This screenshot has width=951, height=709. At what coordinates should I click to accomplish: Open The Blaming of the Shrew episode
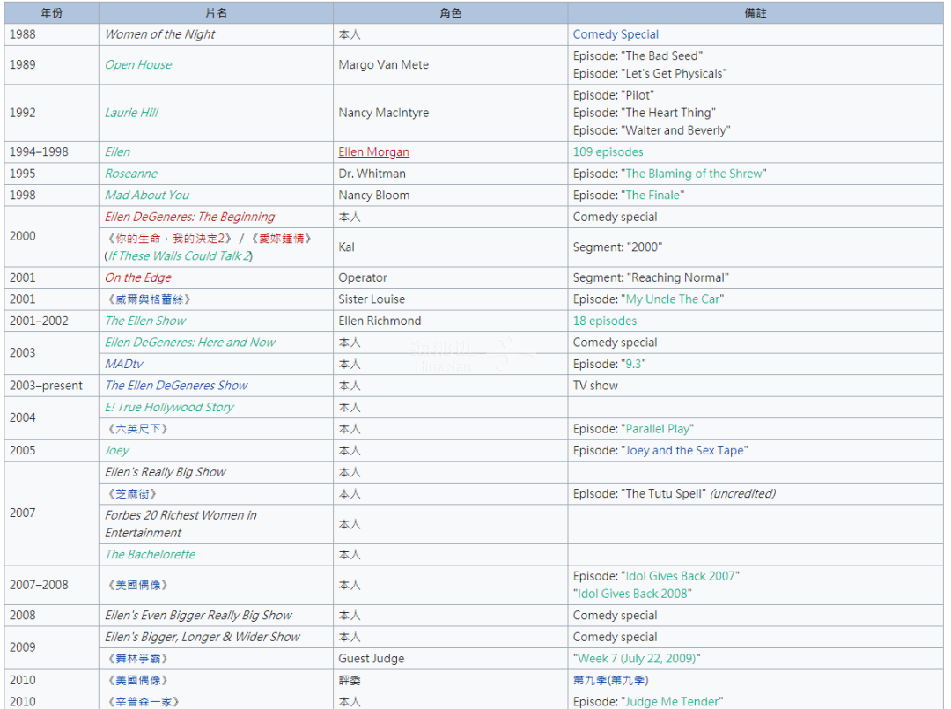pyautogui.click(x=695, y=174)
